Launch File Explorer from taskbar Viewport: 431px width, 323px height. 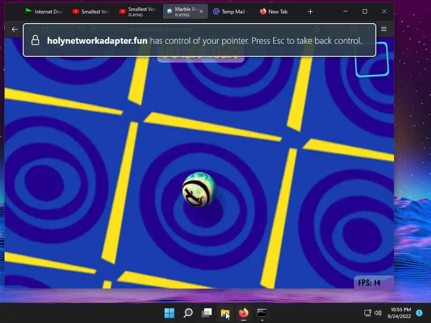click(x=225, y=313)
